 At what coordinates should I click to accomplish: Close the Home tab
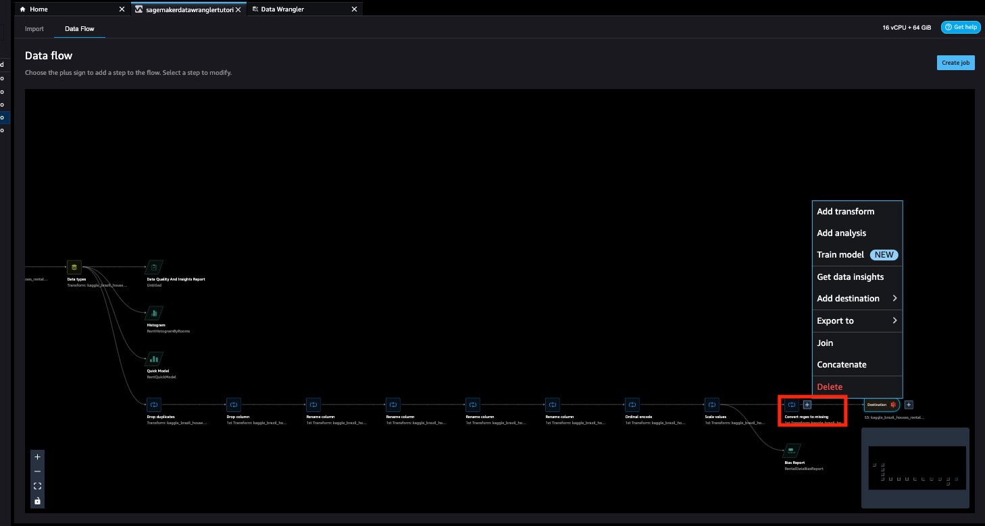click(122, 9)
